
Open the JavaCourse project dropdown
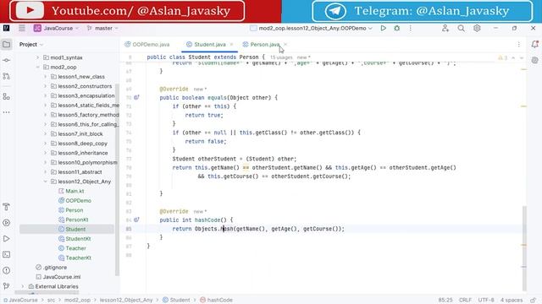57,28
